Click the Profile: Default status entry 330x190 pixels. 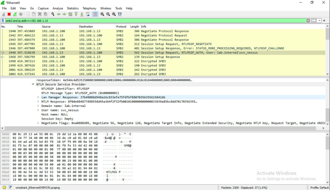pyautogui.click(x=319, y=187)
